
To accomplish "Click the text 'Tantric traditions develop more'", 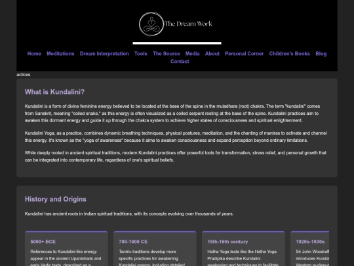I will pos(147,252).
